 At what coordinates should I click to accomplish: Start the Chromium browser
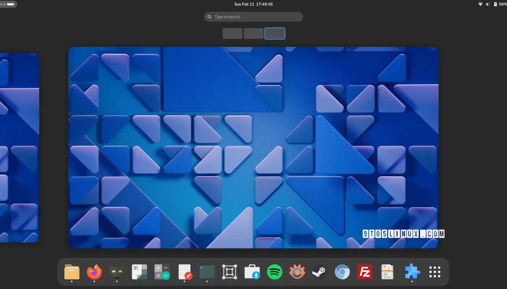pos(342,272)
